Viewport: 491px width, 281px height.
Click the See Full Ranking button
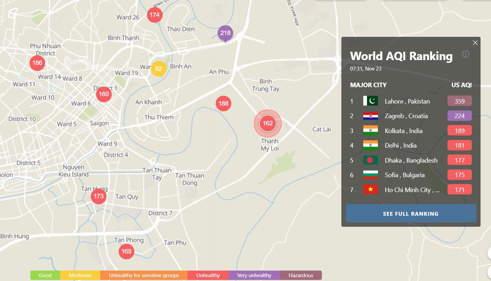411,214
